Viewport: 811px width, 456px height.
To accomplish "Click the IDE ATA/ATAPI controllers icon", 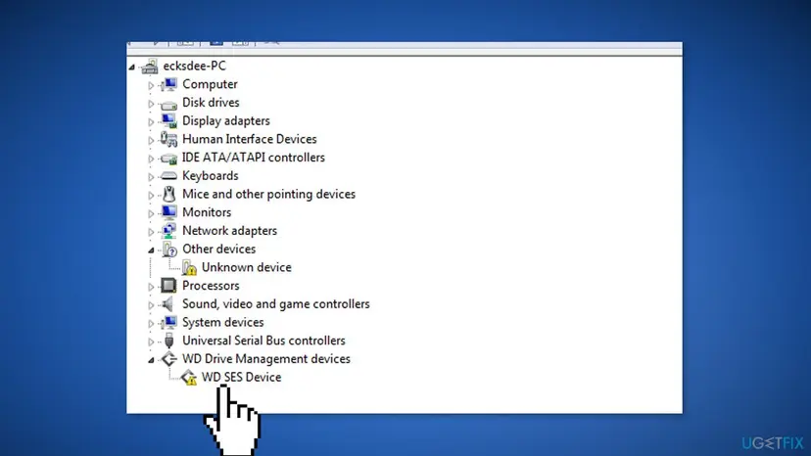I will 168,159.
